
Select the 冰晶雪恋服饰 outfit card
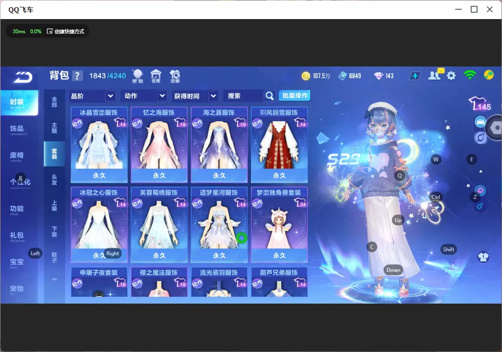[99, 145]
